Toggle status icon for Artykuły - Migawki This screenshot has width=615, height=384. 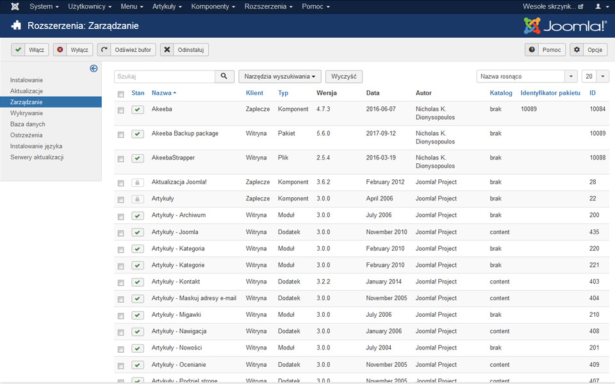point(137,315)
